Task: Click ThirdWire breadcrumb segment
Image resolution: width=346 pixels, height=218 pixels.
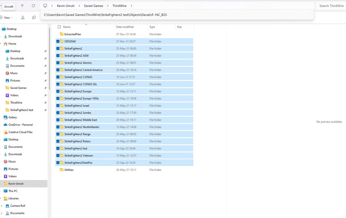Action: (119, 6)
